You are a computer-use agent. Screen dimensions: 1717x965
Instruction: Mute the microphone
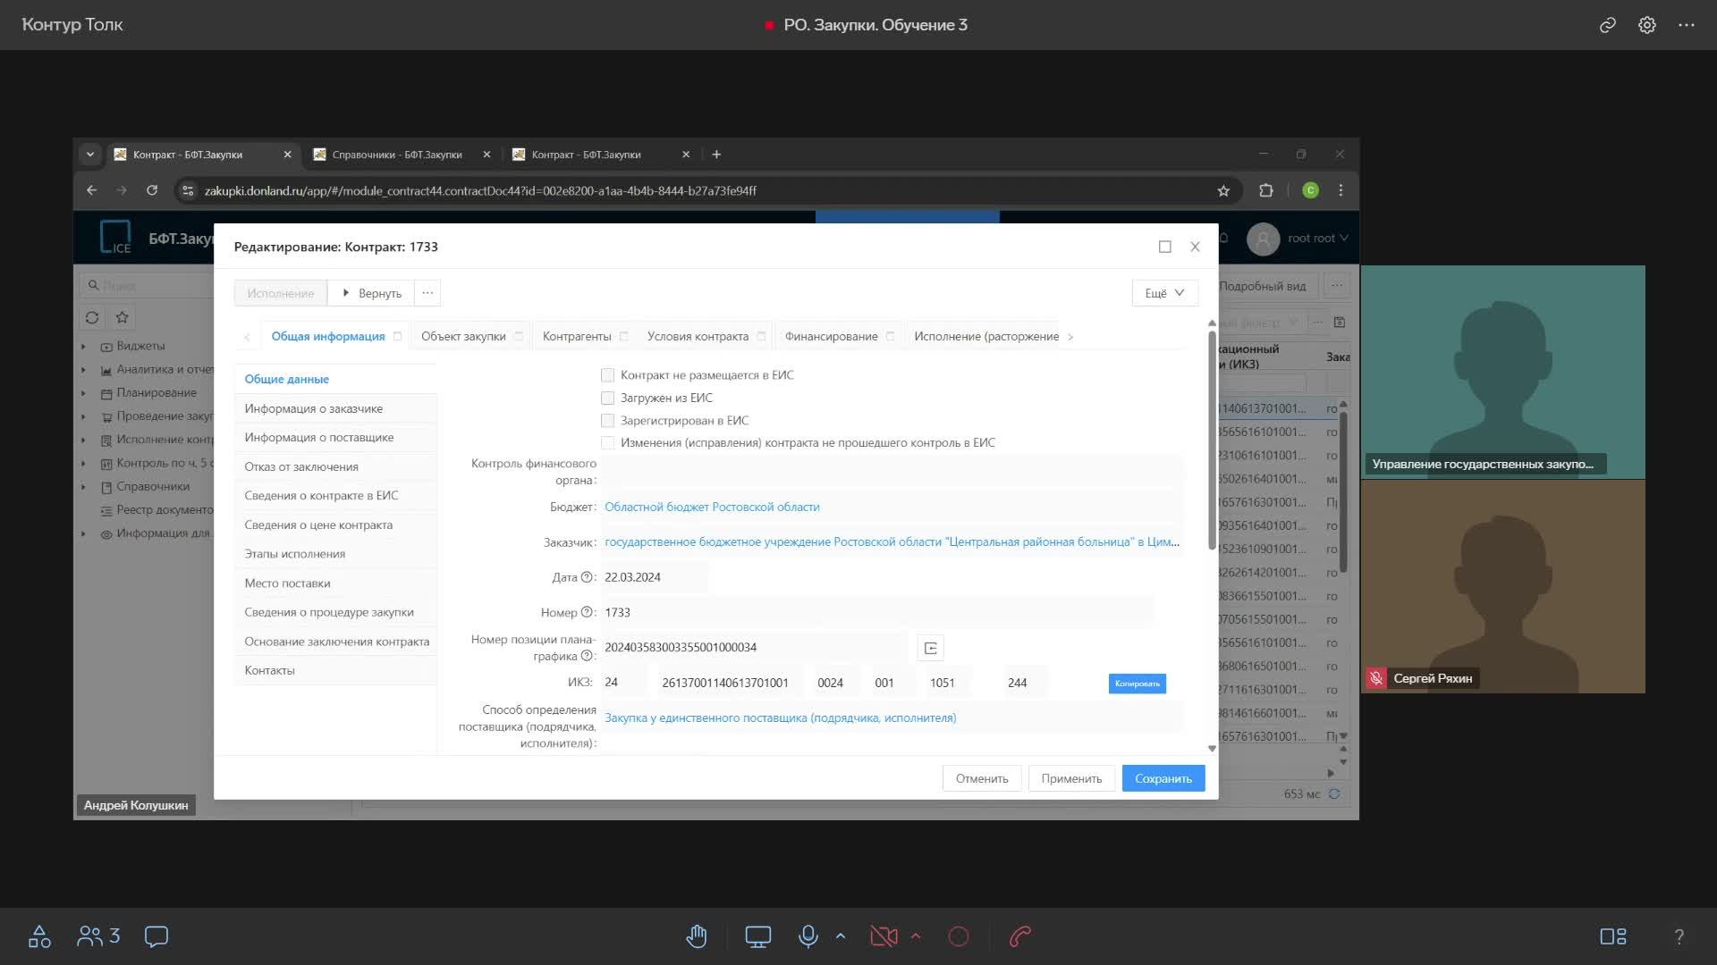(808, 936)
